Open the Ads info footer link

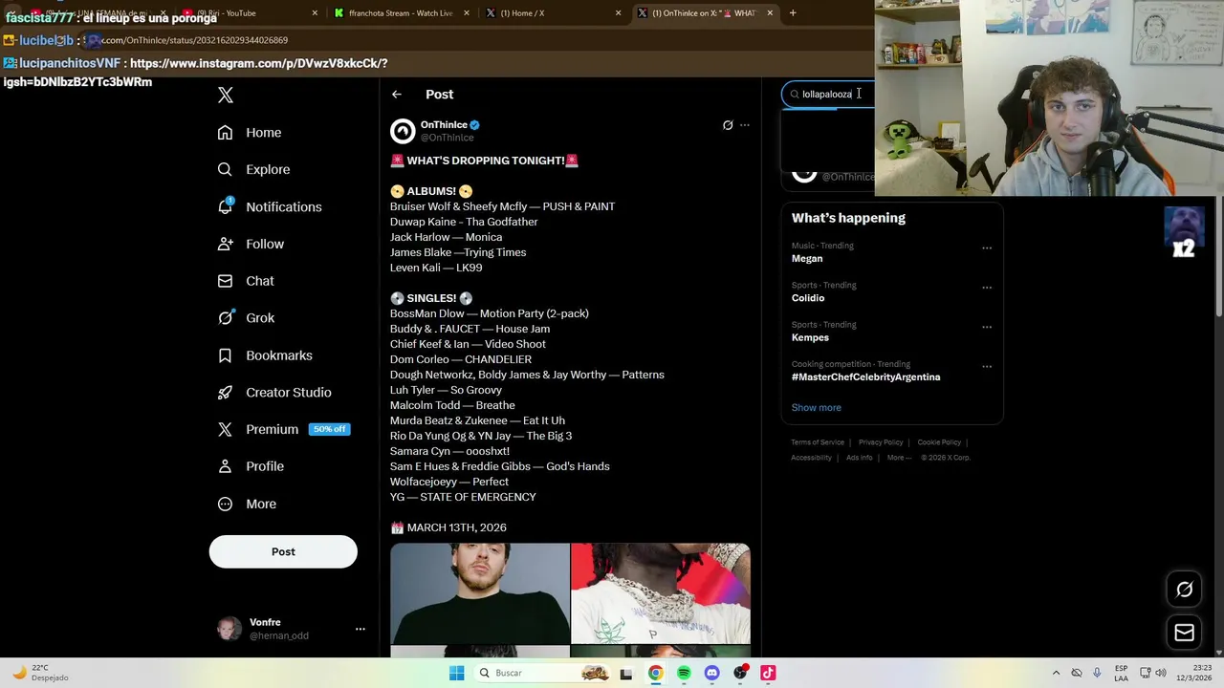click(860, 458)
